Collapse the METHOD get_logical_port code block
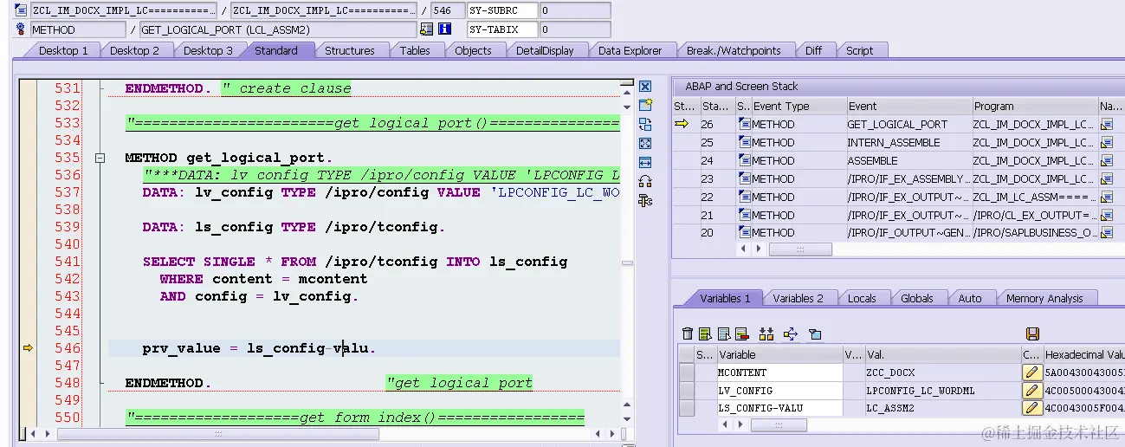Screen dimensions: 1125x447 100,159
